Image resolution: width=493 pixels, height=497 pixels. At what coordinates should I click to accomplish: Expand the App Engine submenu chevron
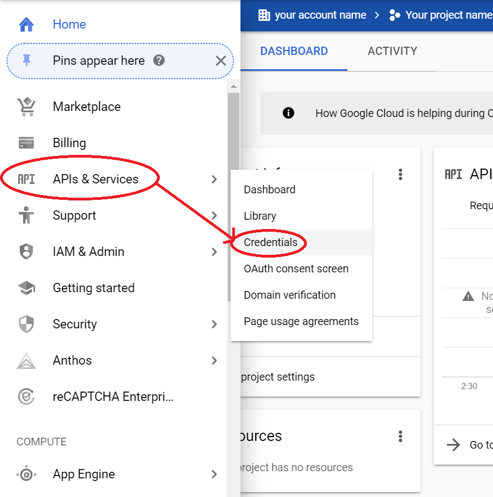tap(214, 474)
